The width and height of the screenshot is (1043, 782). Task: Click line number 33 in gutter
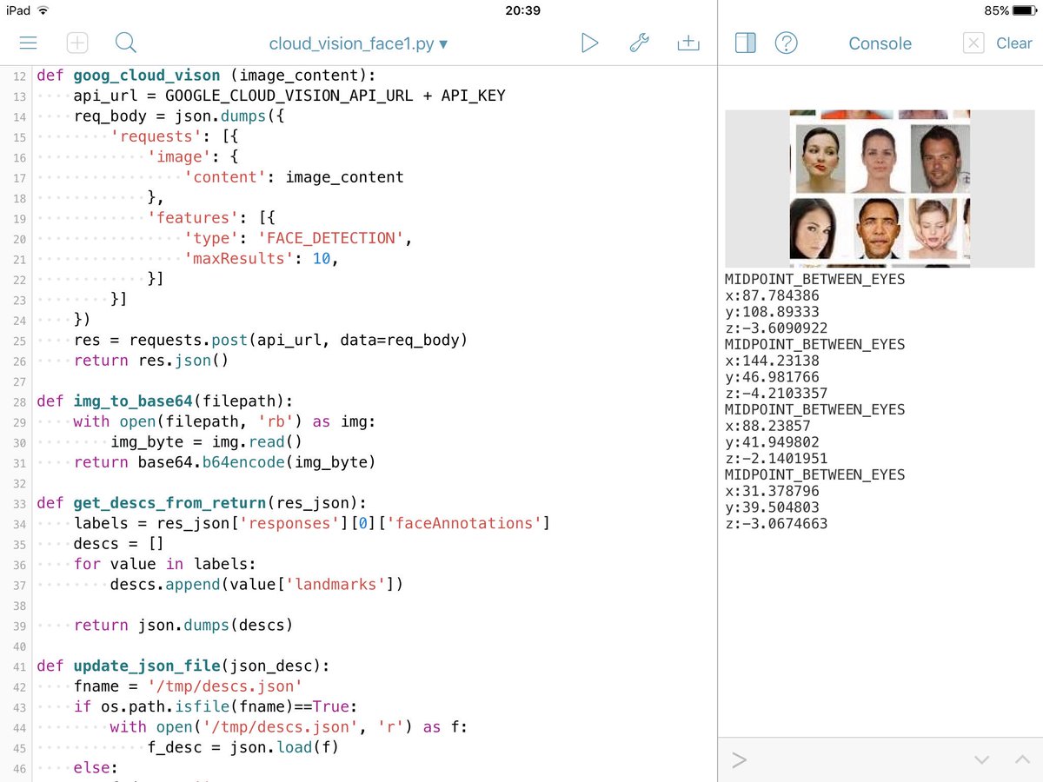click(x=21, y=503)
